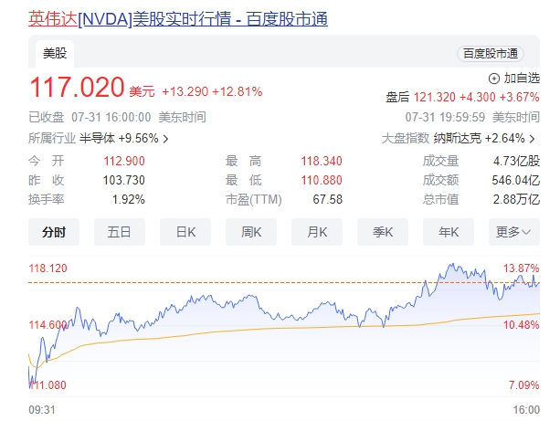Click the chart axis label 118.120
The width and height of the screenshot is (560, 421).
[x=48, y=268]
